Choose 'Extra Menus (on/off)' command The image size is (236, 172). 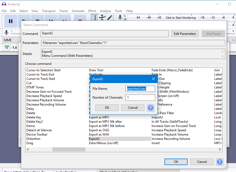click(103, 143)
